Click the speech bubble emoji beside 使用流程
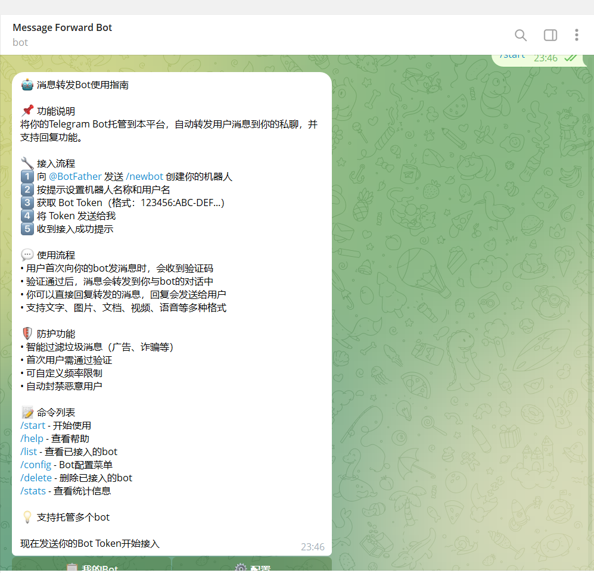 [27, 255]
